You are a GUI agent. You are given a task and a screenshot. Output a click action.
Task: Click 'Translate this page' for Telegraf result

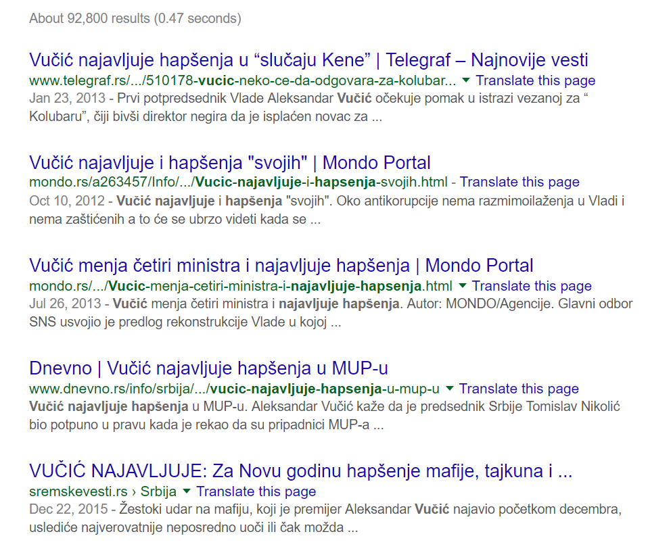click(x=535, y=80)
